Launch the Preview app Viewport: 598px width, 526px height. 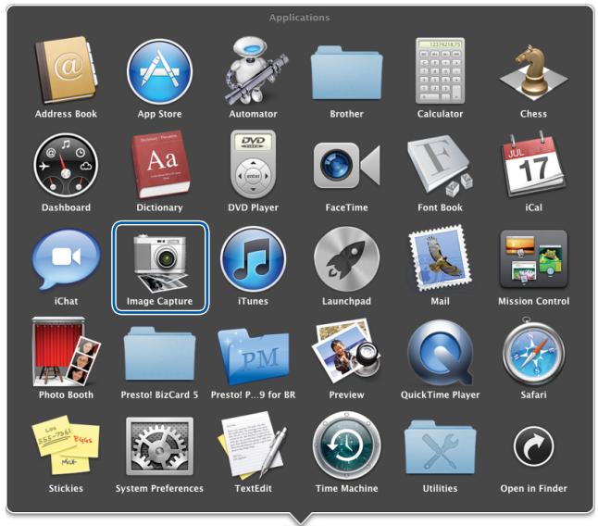pyautogui.click(x=346, y=352)
